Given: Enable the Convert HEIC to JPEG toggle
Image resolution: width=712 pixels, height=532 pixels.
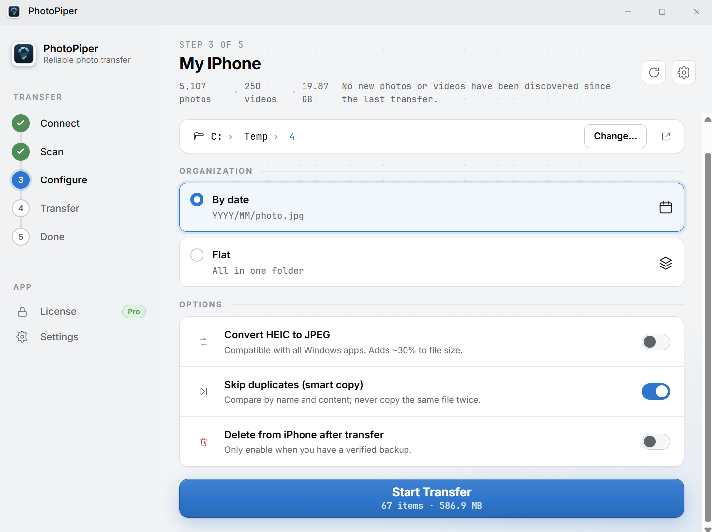Looking at the screenshot, I should tap(656, 342).
